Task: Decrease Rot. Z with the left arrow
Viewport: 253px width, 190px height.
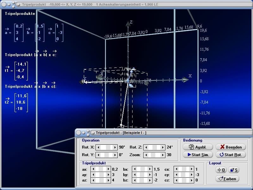Action: point(146,147)
